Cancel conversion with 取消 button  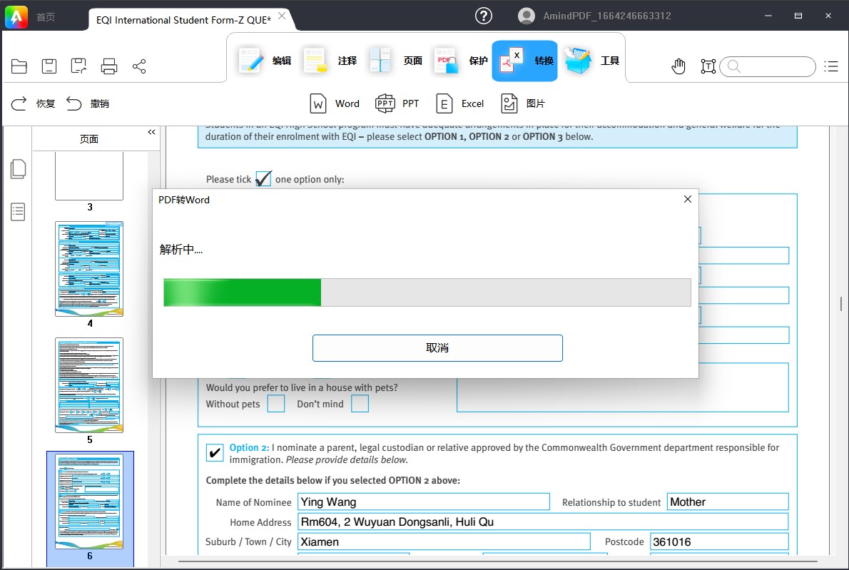tap(437, 348)
